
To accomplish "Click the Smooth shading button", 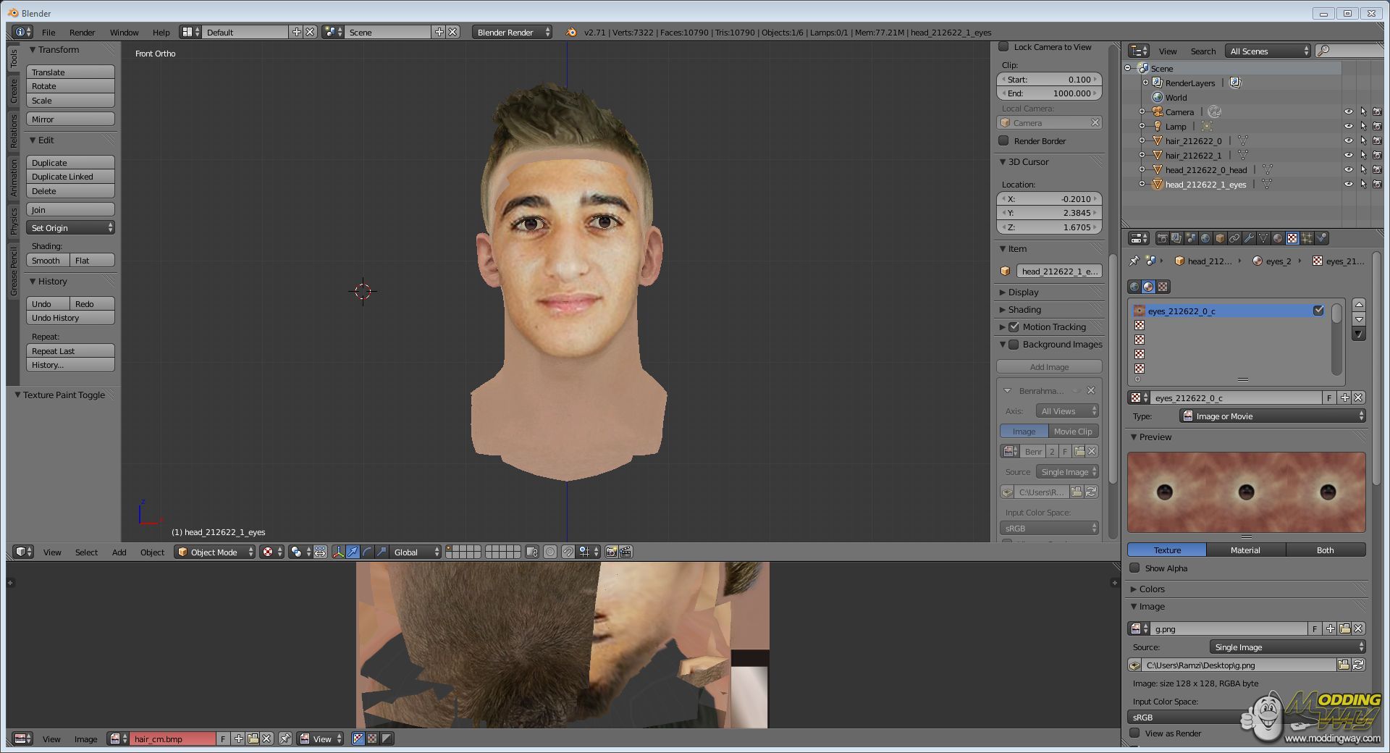I will click(x=47, y=261).
